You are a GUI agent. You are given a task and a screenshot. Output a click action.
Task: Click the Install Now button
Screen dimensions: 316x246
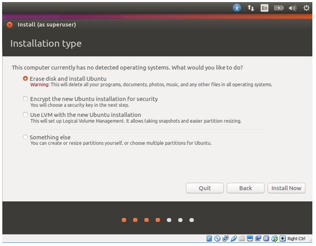tap(286, 188)
